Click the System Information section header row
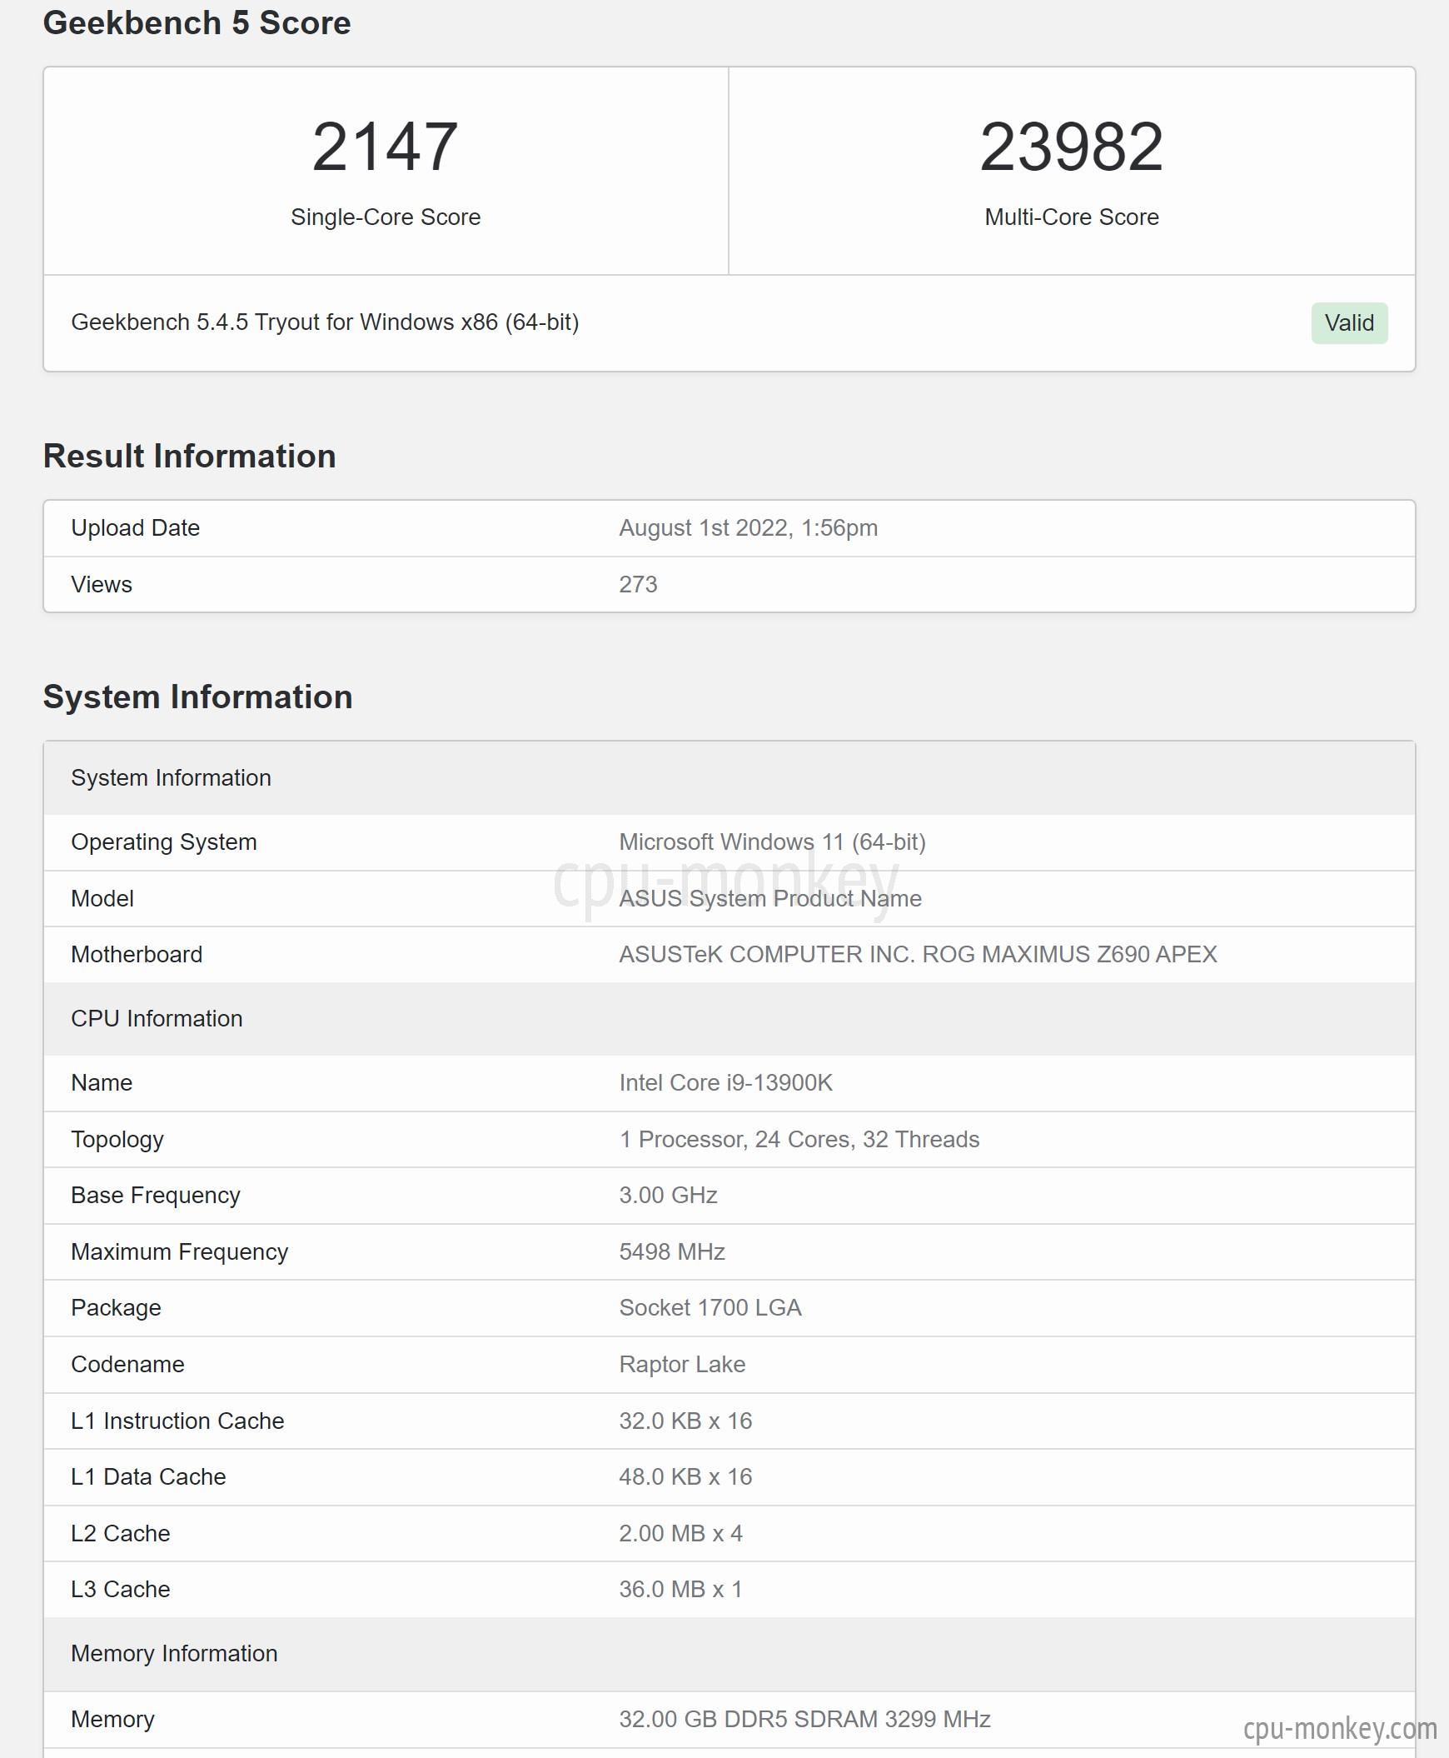This screenshot has height=1758, width=1449. pos(729,777)
